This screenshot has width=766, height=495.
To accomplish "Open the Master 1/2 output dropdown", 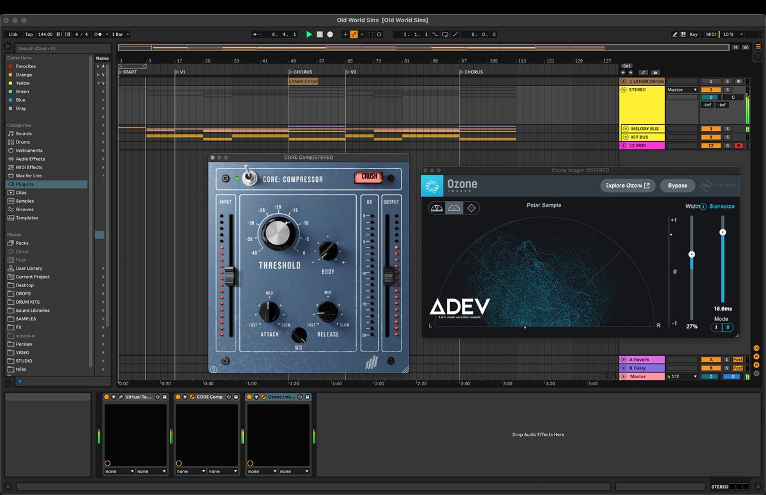I will click(682, 376).
